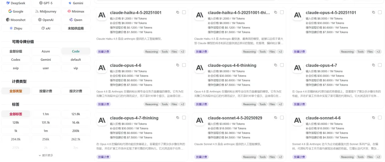Select the Code token group
Screen dimensions: 385x162
(76, 51)
